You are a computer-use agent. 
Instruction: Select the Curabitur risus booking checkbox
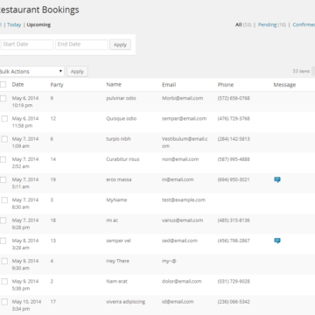click(x=3, y=159)
